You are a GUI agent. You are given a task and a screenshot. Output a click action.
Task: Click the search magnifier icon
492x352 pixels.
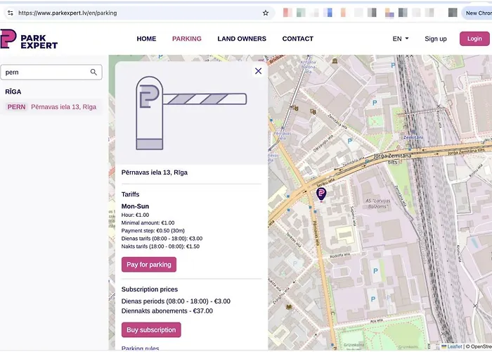pos(94,73)
